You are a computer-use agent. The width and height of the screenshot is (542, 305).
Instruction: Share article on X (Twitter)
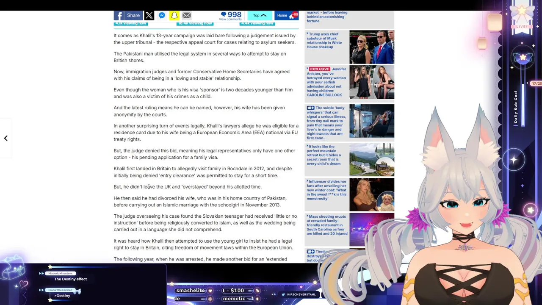[x=149, y=16]
